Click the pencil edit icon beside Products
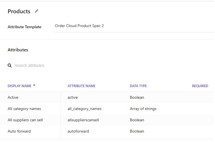Image resolution: width=215 pixels, height=143 pixels. coord(36,11)
